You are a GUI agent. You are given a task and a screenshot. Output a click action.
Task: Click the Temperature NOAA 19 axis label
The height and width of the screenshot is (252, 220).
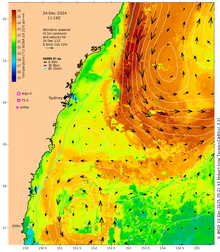[23, 46]
